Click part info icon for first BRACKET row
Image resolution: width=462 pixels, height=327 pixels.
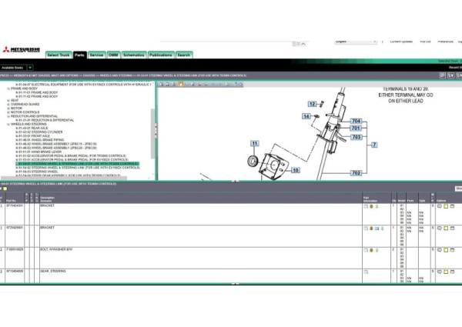[366, 206]
